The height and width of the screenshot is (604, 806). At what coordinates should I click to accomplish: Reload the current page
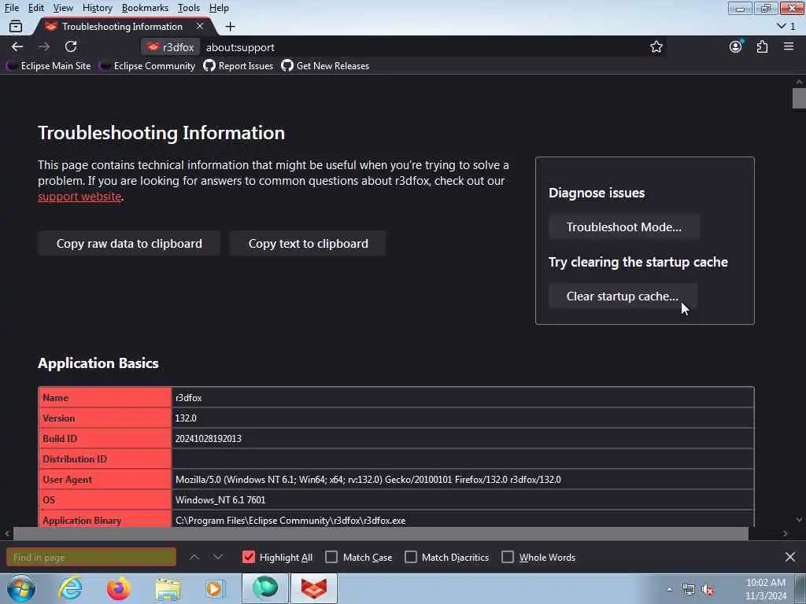[x=71, y=46]
